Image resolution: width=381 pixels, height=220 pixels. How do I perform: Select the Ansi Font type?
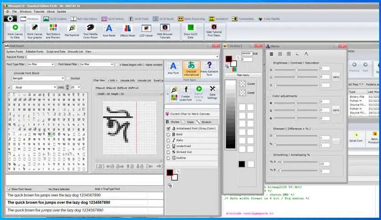(x=173, y=68)
